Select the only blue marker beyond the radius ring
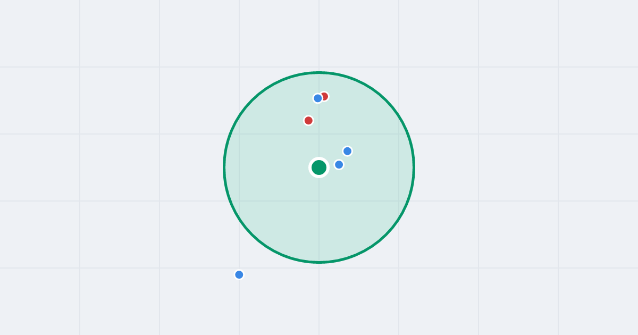The height and width of the screenshot is (335, 638). pyautogui.click(x=239, y=275)
